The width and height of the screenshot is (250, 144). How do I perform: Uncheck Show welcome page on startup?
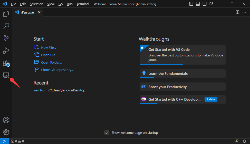(107, 133)
